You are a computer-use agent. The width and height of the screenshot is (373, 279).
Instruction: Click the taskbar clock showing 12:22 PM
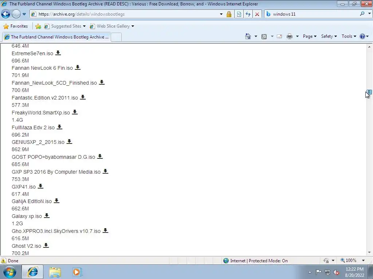[x=354, y=272]
